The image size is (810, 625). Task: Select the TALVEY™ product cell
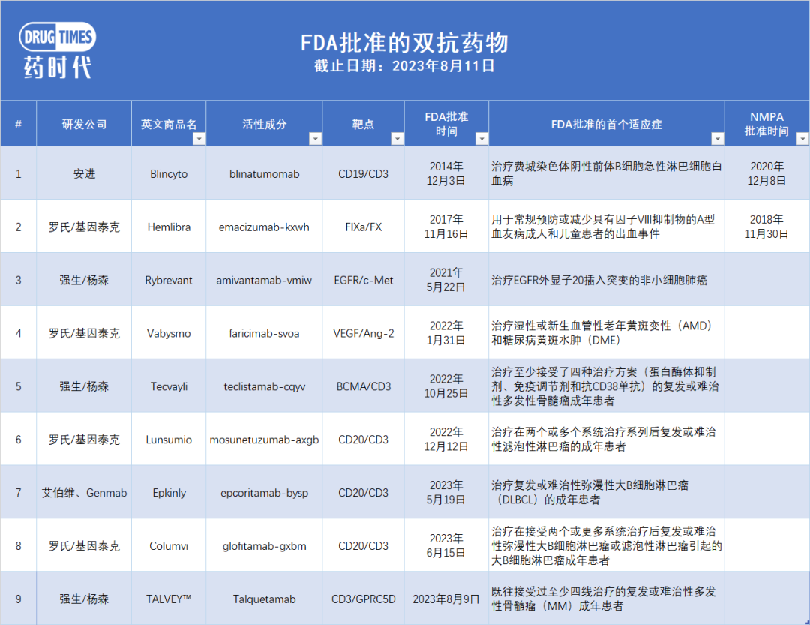click(x=169, y=599)
